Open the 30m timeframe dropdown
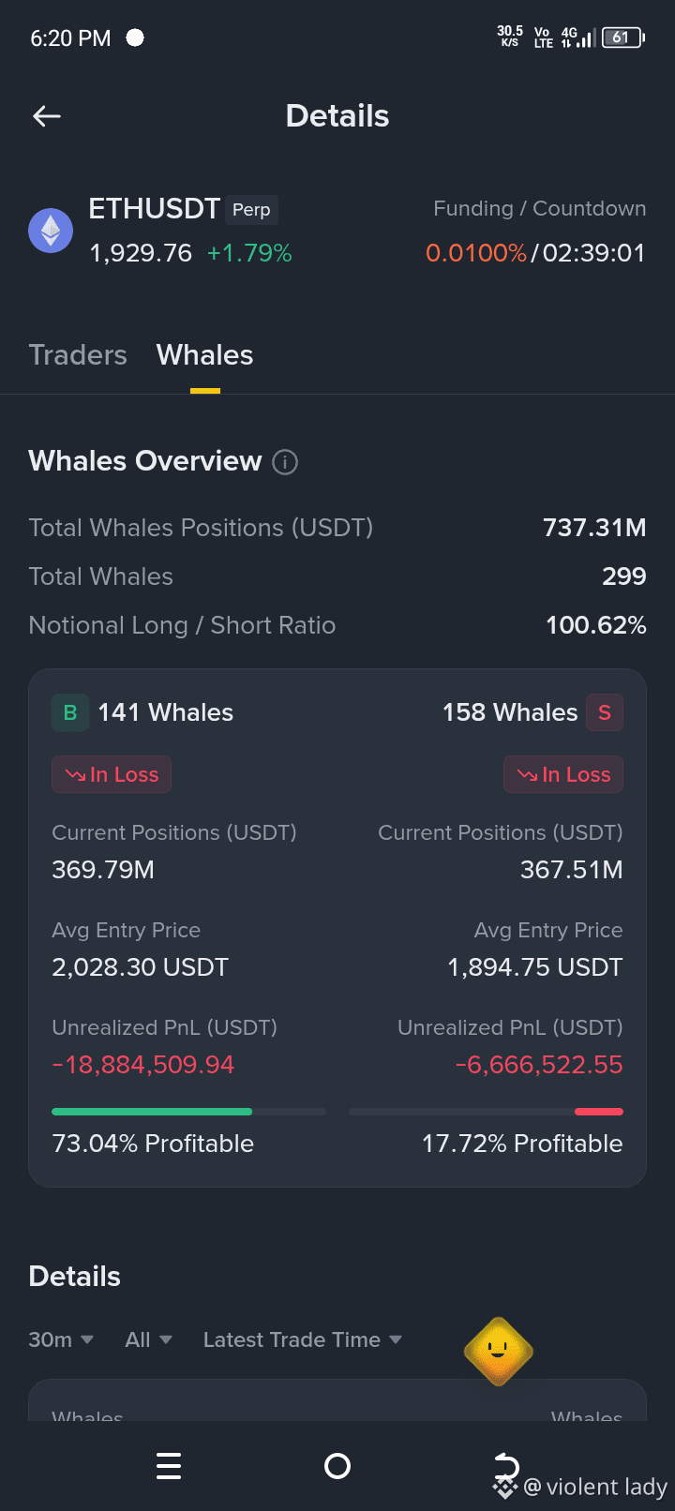The height and width of the screenshot is (1511, 675). 61,1339
